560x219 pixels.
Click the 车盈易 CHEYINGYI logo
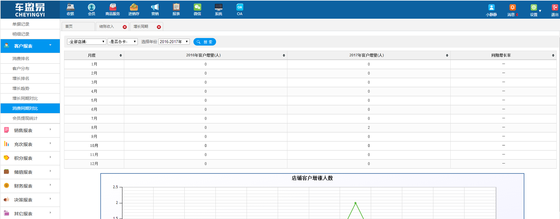click(x=30, y=10)
